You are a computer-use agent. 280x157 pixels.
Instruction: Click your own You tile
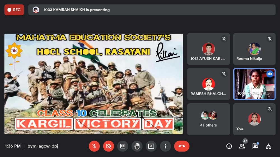(254, 119)
